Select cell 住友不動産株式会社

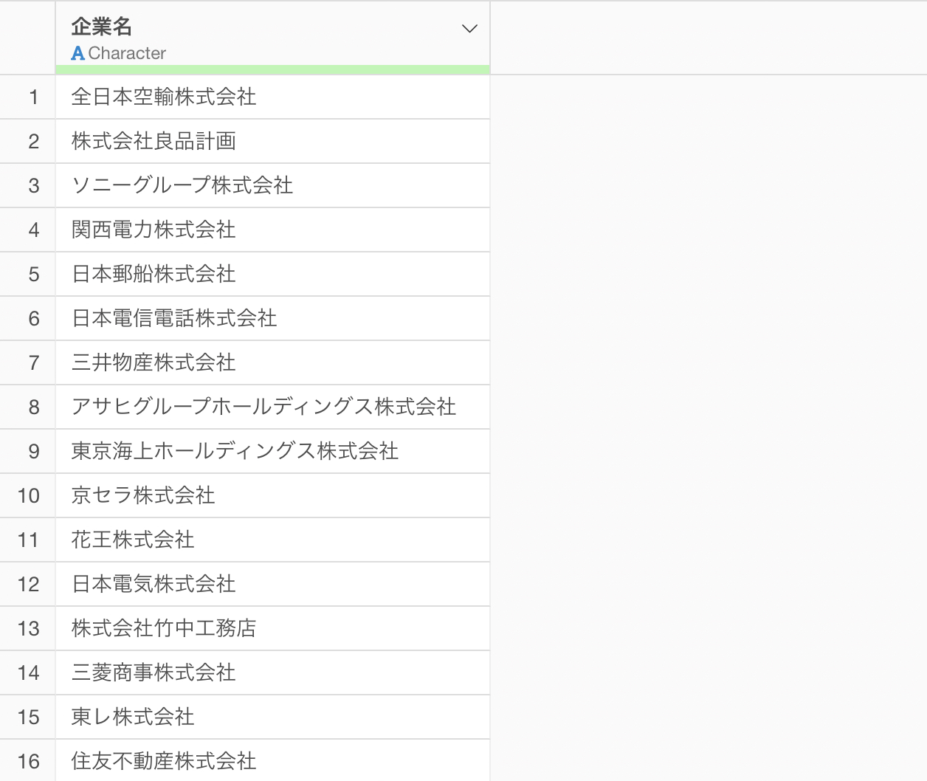[x=164, y=761]
